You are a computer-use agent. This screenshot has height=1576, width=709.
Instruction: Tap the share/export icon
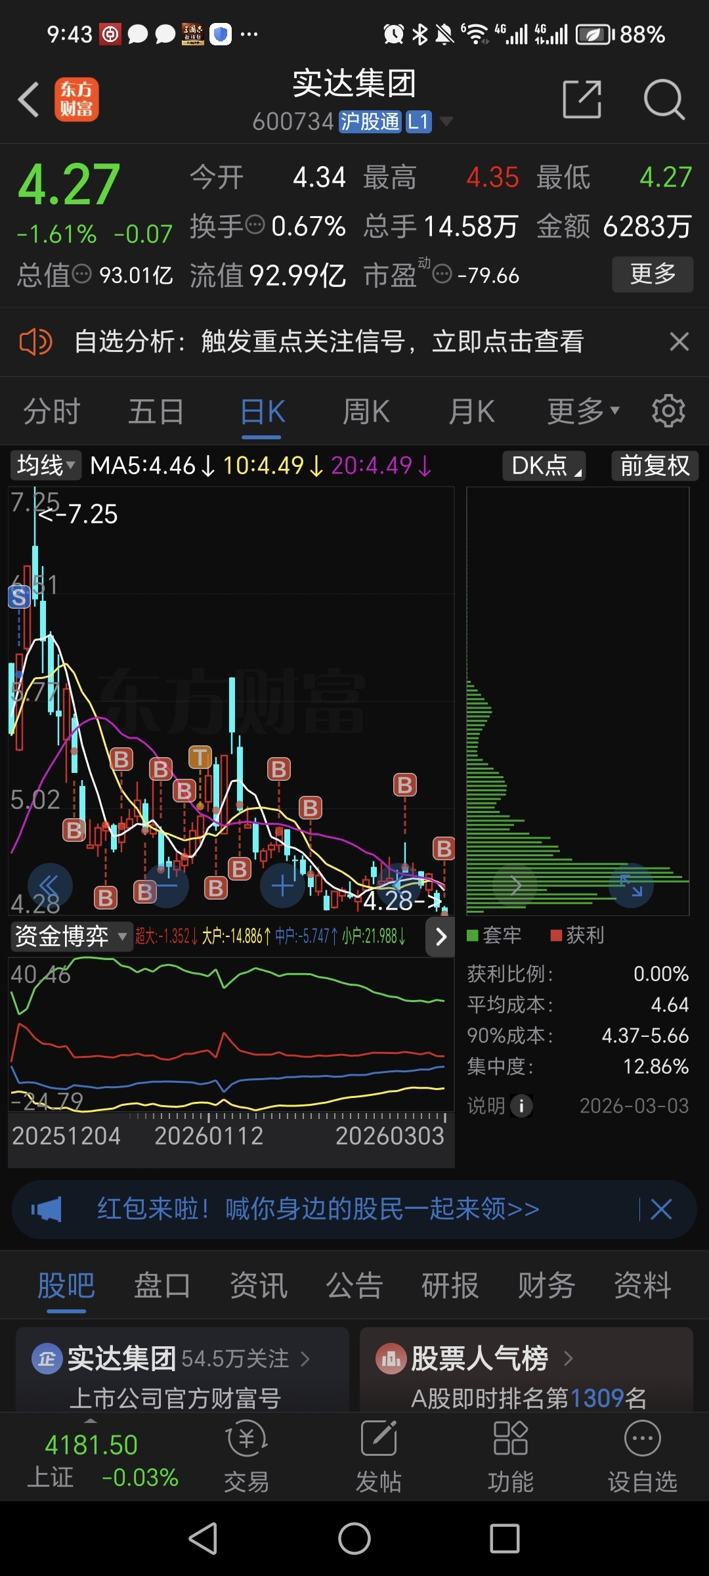tap(582, 100)
